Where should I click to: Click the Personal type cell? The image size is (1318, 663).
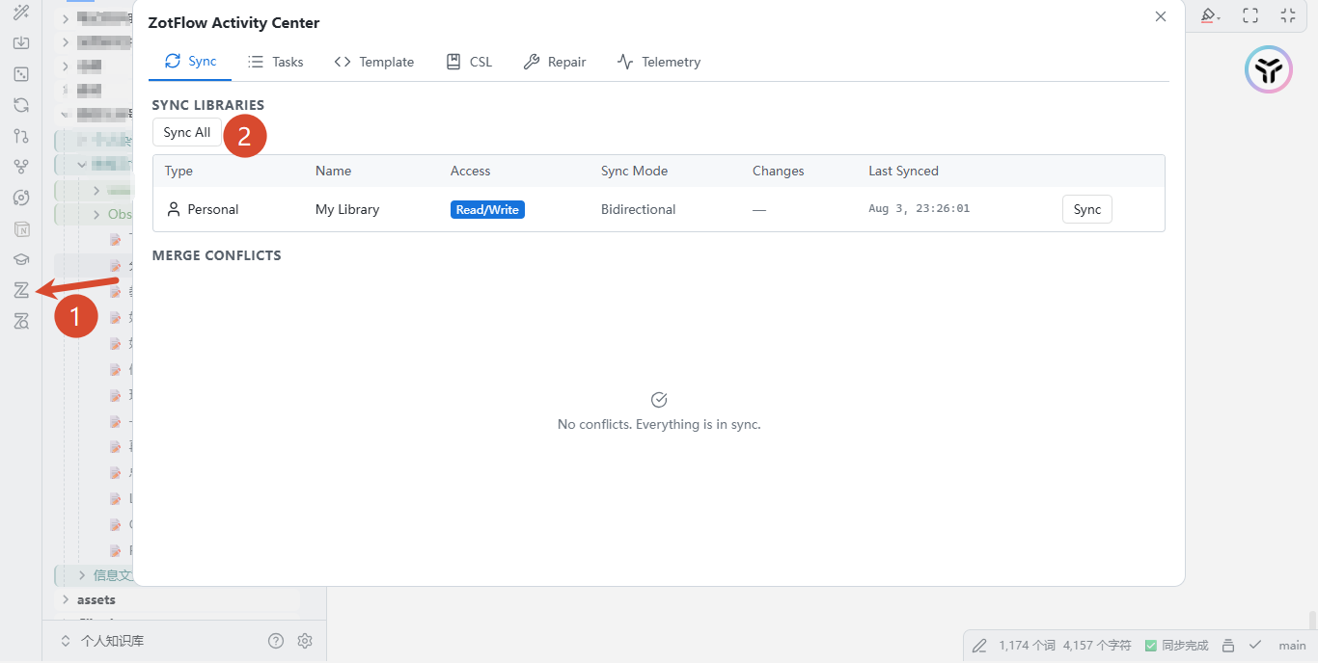click(x=203, y=209)
